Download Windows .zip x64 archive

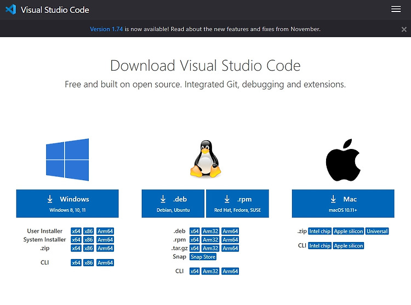[x=76, y=248]
